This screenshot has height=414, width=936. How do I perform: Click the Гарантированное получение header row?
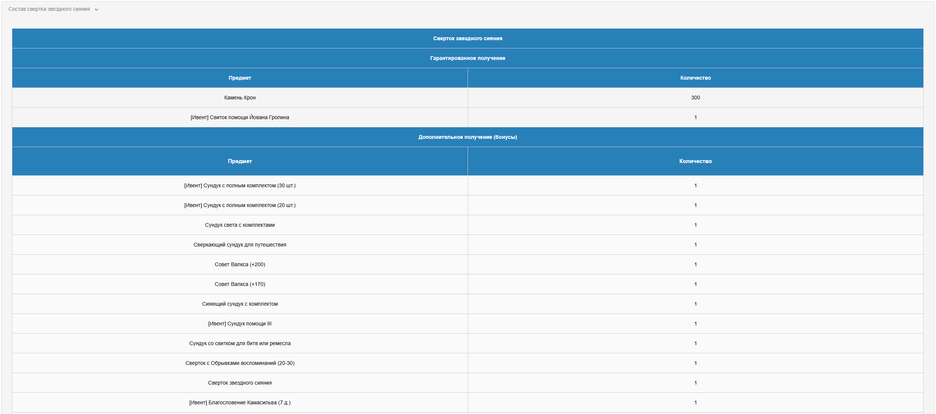(x=467, y=58)
